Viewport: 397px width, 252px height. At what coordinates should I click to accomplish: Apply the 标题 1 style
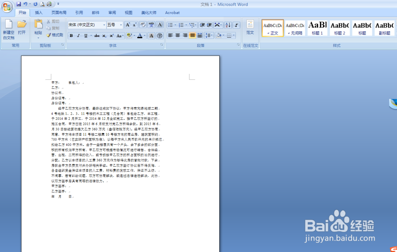point(317,28)
